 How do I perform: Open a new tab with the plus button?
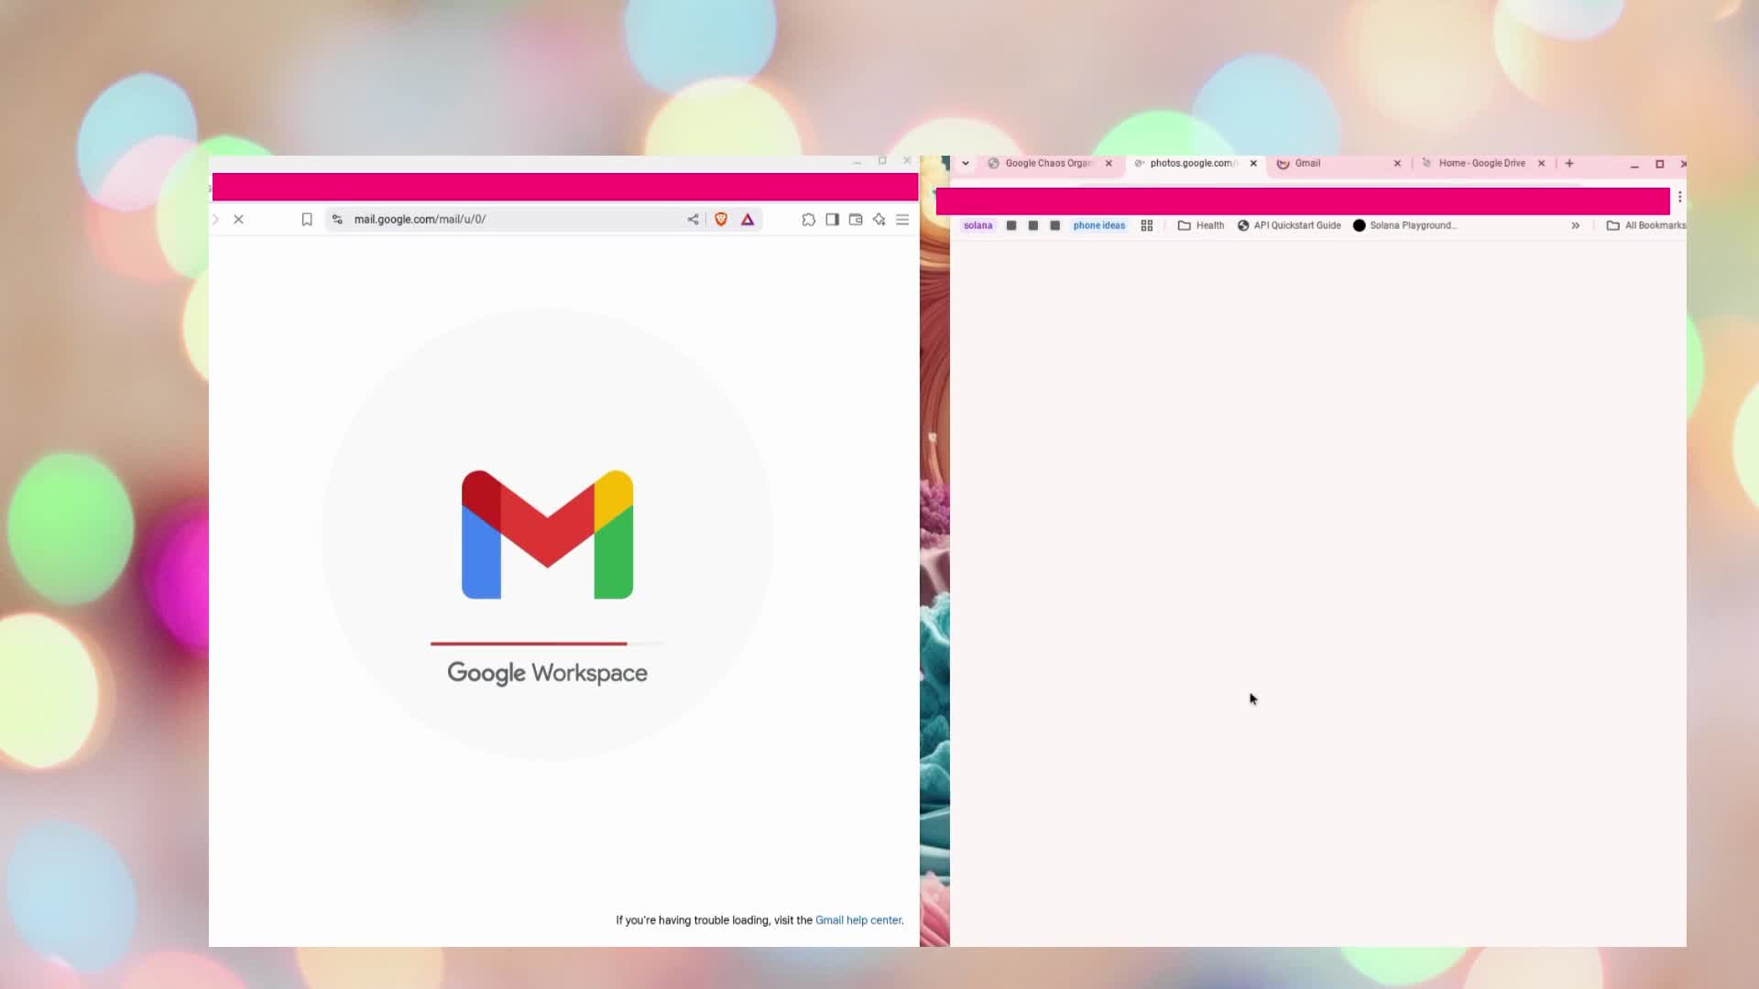(1569, 164)
